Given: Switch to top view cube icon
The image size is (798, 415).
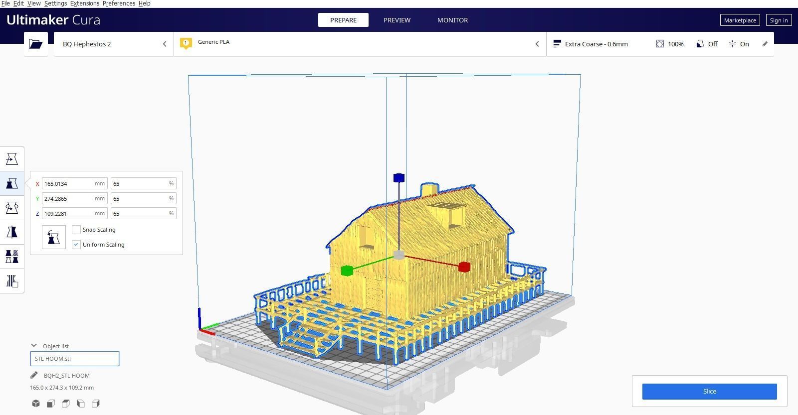Looking at the screenshot, I should (66, 404).
